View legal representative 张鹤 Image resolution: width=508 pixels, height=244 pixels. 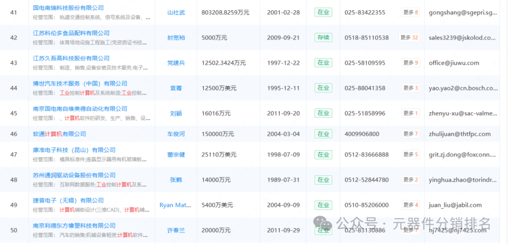[x=176, y=180]
